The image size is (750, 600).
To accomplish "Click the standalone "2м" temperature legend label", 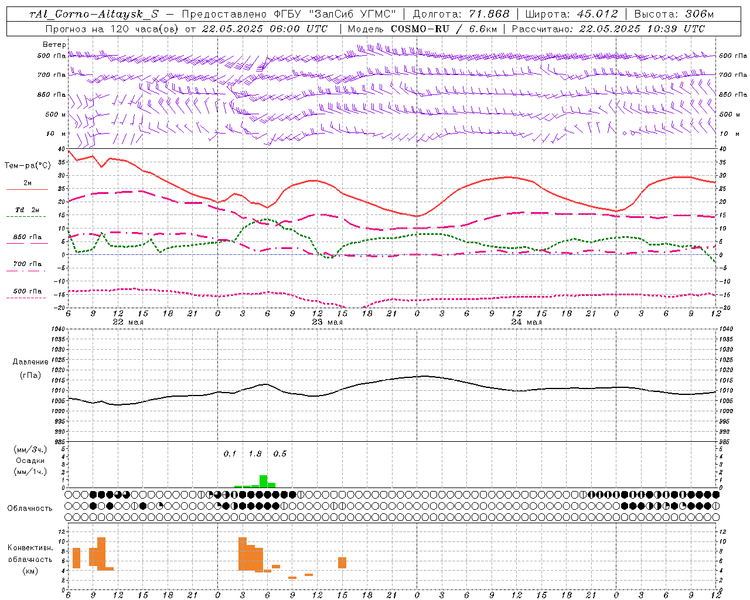I will (x=28, y=183).
